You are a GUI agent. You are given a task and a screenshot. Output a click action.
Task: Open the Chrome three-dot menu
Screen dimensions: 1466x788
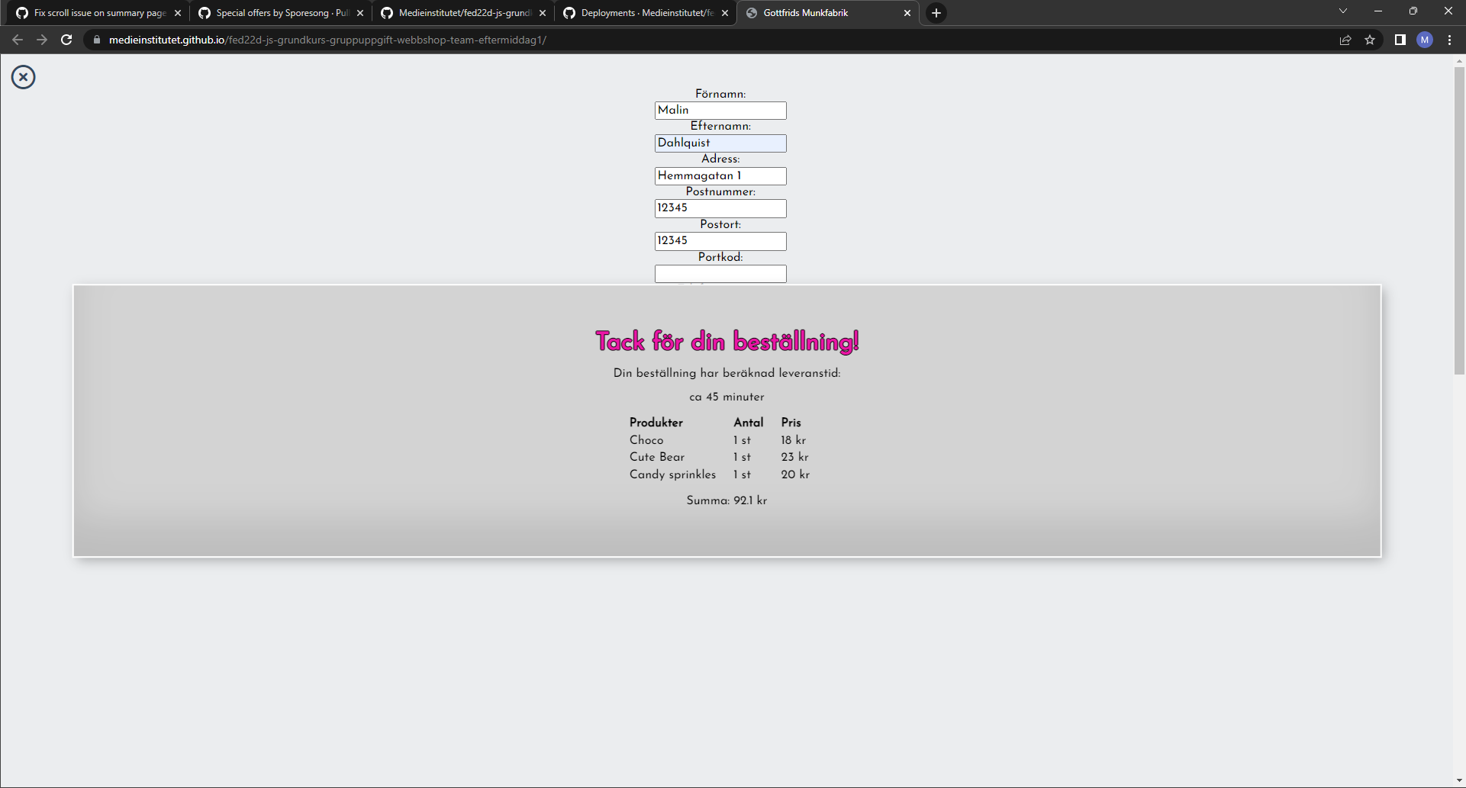pos(1449,40)
